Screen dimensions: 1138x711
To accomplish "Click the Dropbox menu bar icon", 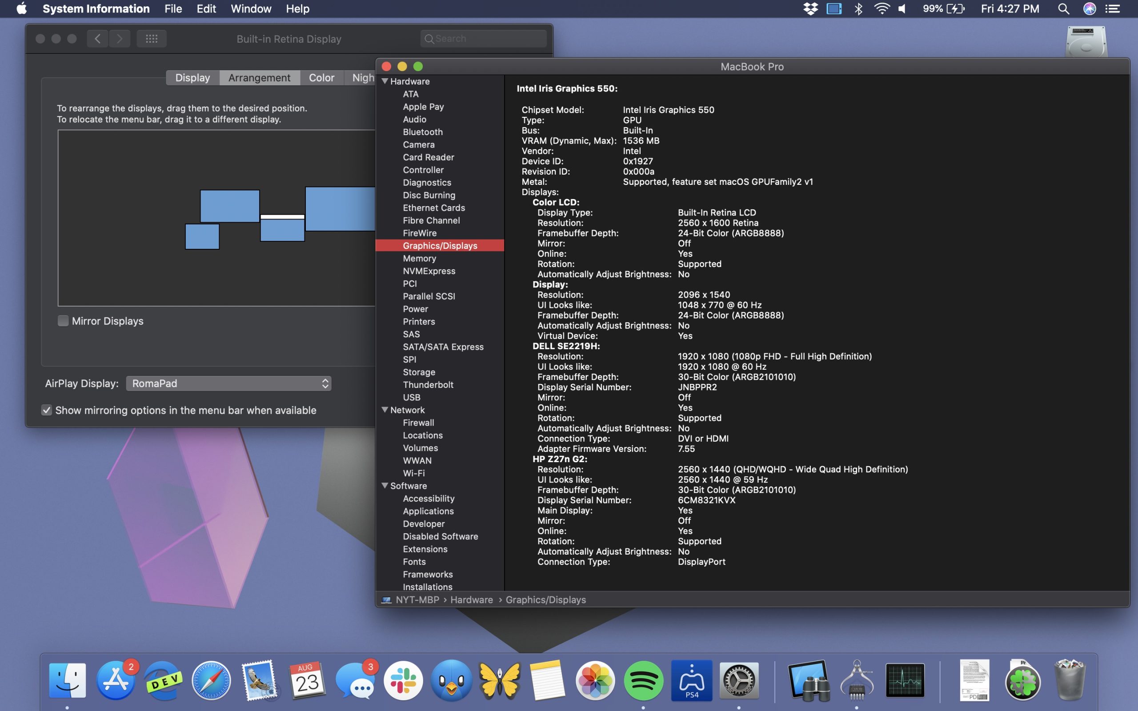I will (x=811, y=8).
